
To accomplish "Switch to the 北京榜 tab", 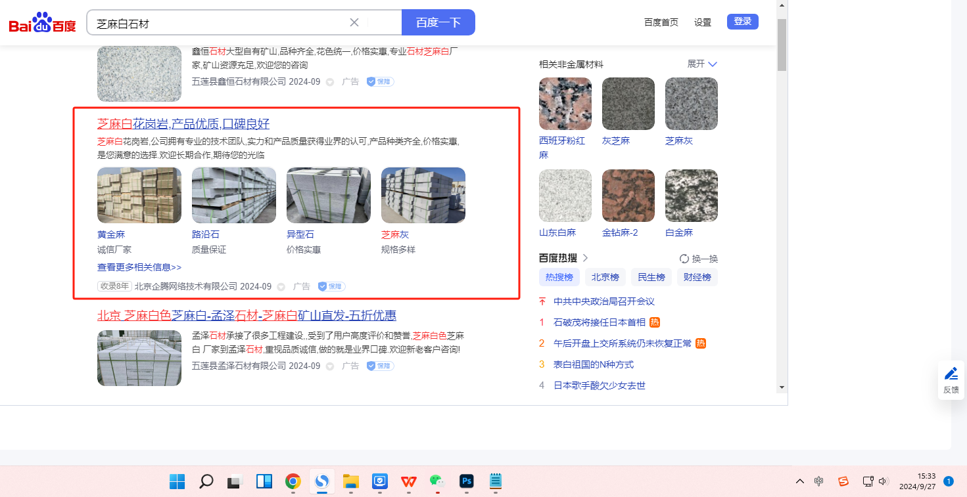I will point(605,277).
